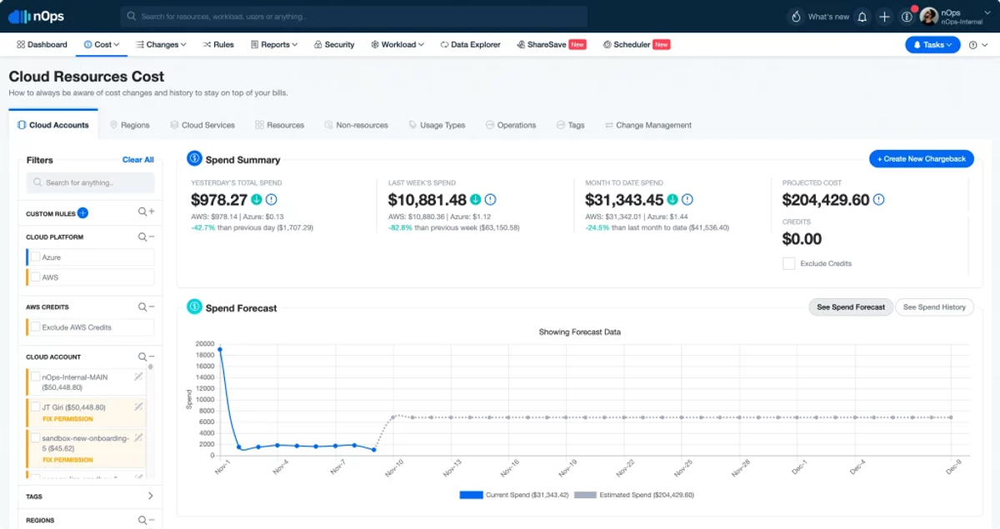This screenshot has height=529, width=1000.
Task: Add a custom rule with plus icon
Action: tap(82, 213)
